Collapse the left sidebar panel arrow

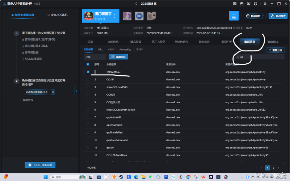click(76, 91)
